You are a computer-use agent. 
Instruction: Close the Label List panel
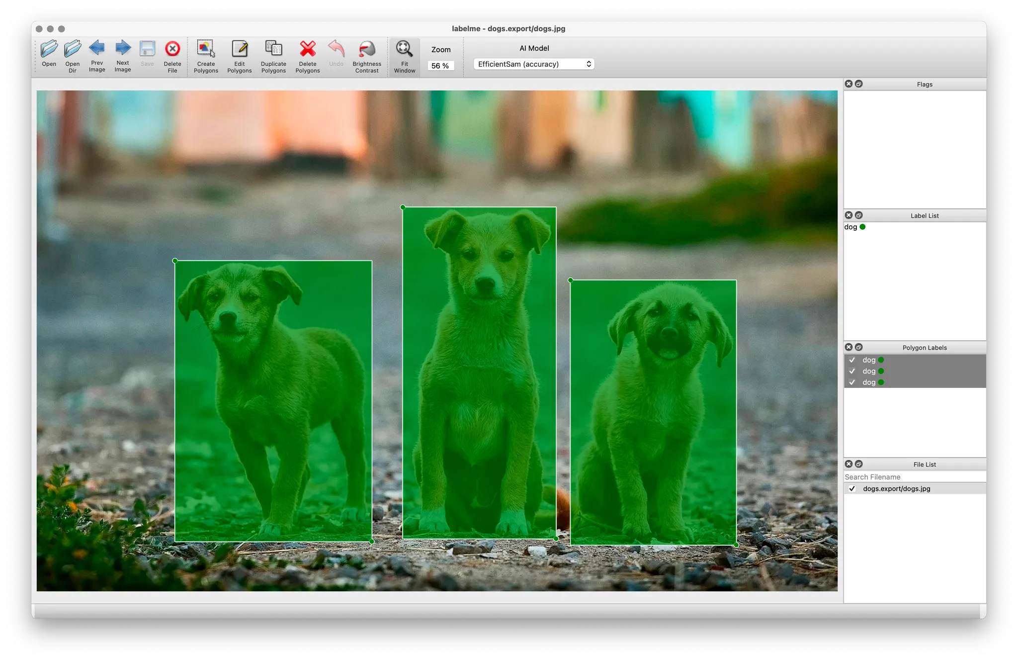pyautogui.click(x=849, y=215)
